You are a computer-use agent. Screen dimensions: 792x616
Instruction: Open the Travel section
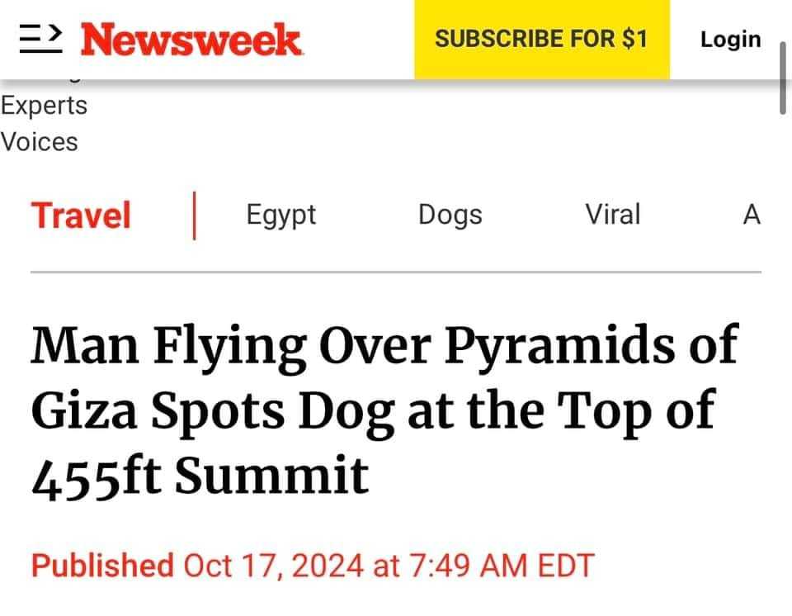pos(81,216)
